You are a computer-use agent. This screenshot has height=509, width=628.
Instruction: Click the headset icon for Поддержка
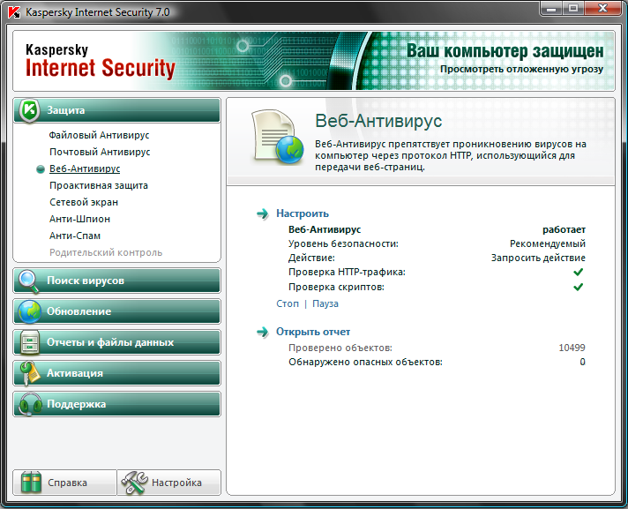coord(29,404)
